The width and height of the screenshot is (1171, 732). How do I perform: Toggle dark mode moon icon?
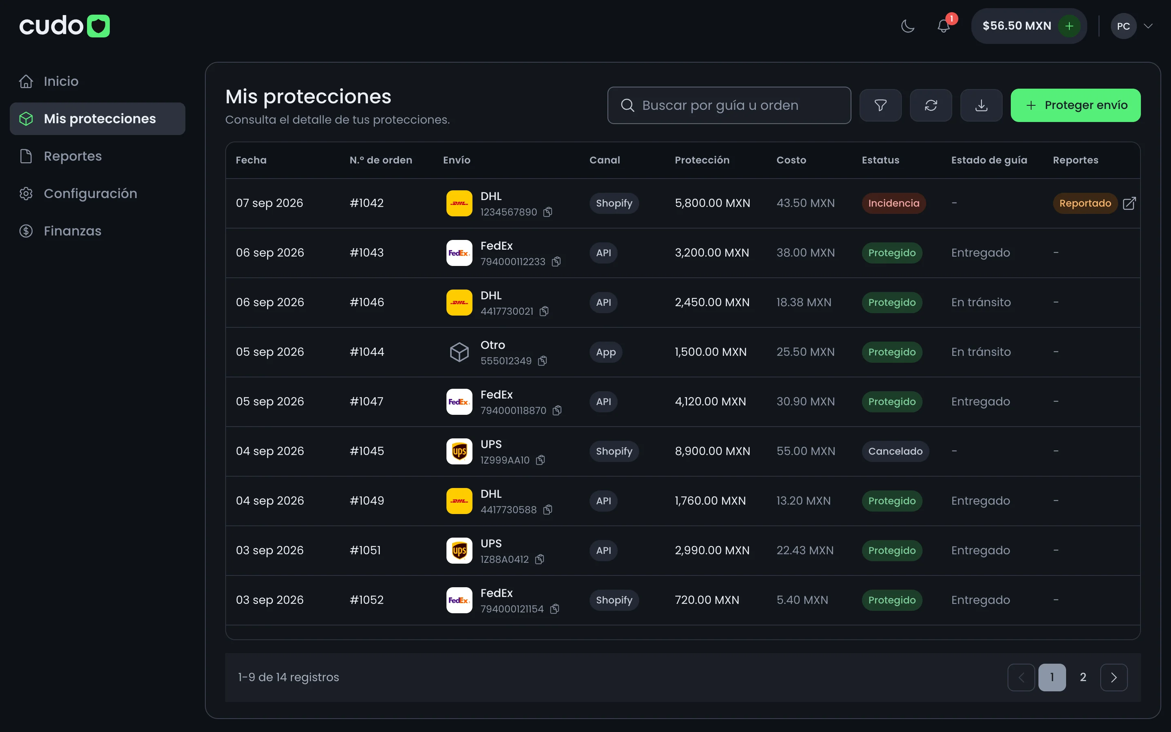[x=908, y=26]
